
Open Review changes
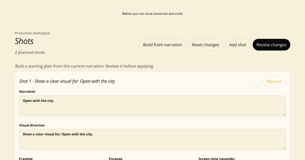[x=271, y=45]
